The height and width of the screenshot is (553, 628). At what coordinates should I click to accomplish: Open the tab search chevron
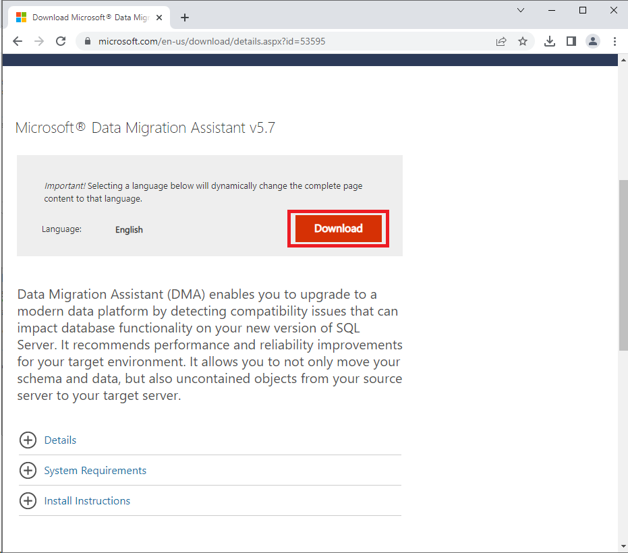click(x=521, y=10)
